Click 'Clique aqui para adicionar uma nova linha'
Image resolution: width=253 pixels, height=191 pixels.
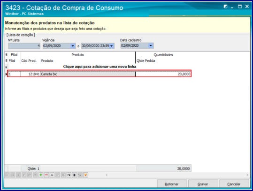point(100,66)
